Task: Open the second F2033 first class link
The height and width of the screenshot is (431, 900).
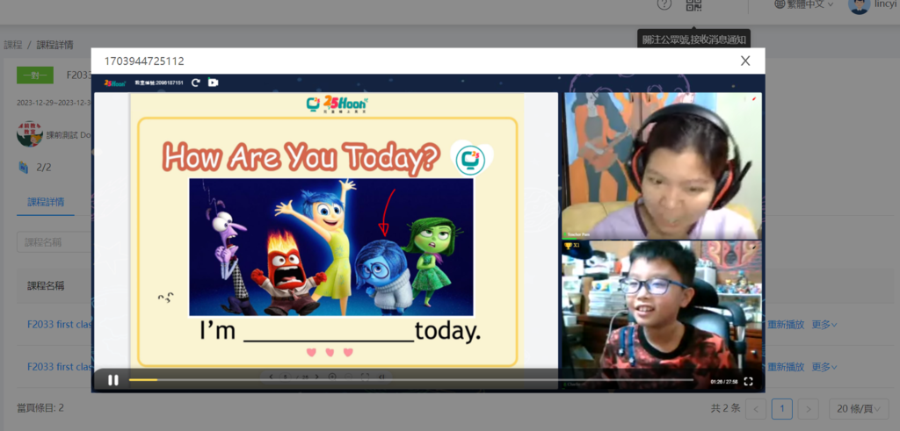Action: tap(60, 367)
